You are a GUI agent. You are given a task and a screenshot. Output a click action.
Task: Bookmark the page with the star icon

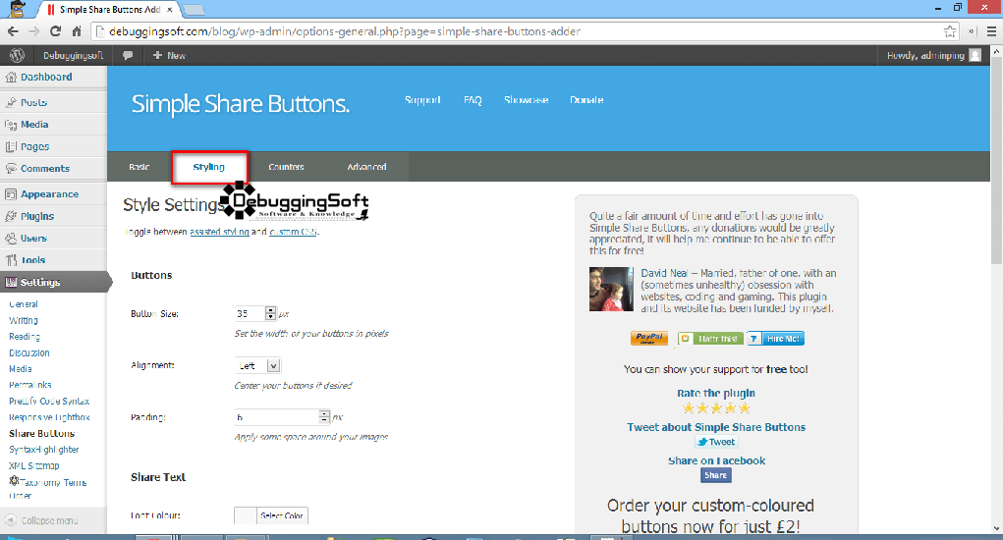950,31
